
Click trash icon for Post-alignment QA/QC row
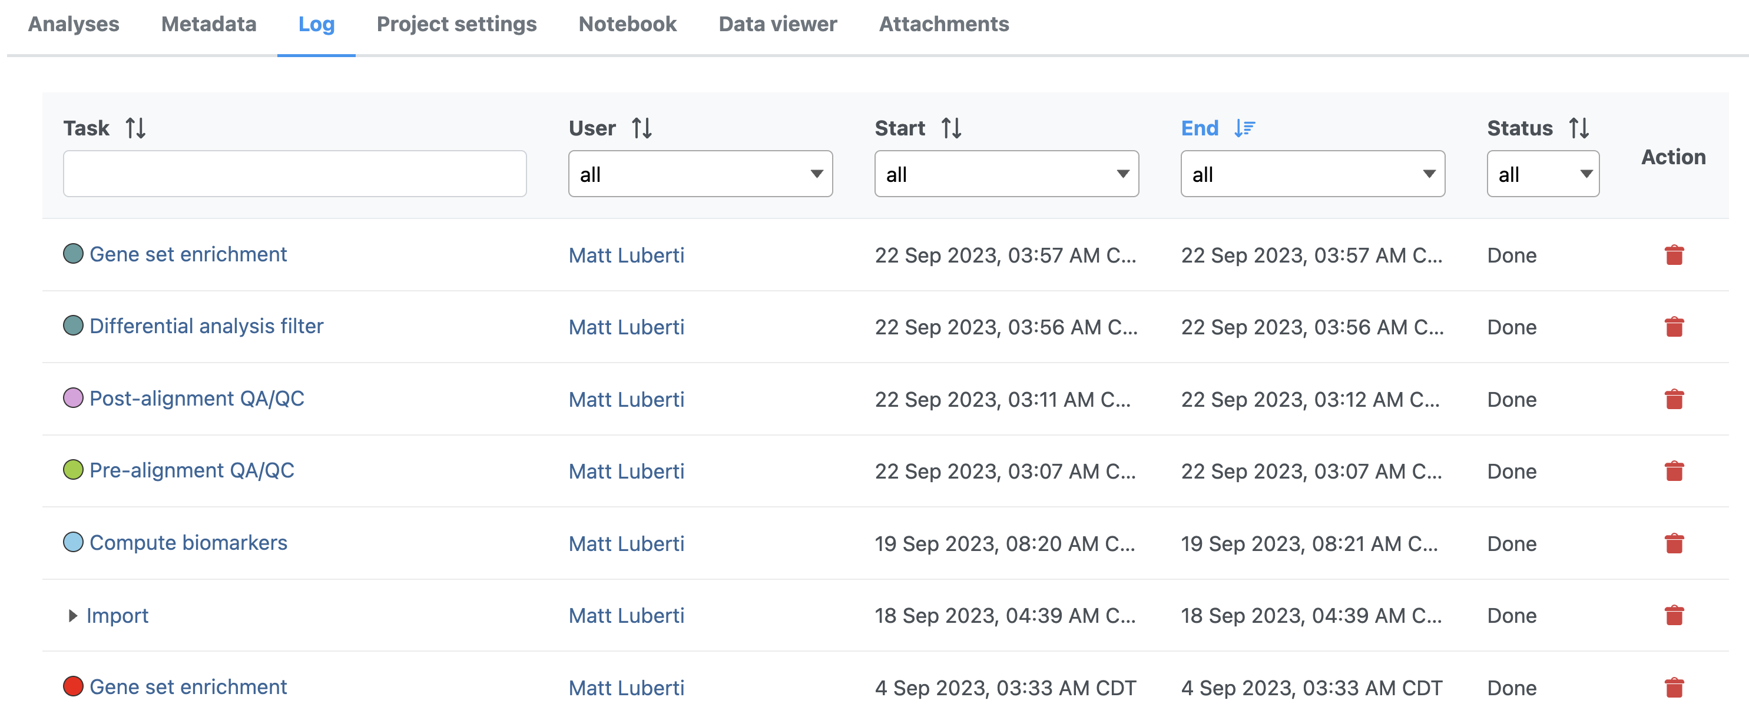1674,399
